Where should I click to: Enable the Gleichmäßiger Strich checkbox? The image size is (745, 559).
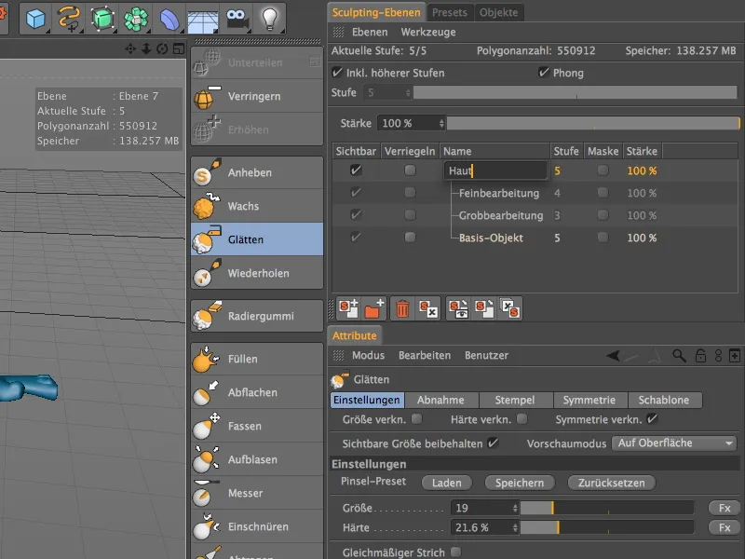(x=455, y=552)
